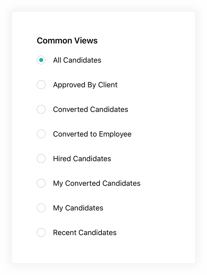
Task: Select the My Candidates radio button
Action: pyautogui.click(x=41, y=208)
